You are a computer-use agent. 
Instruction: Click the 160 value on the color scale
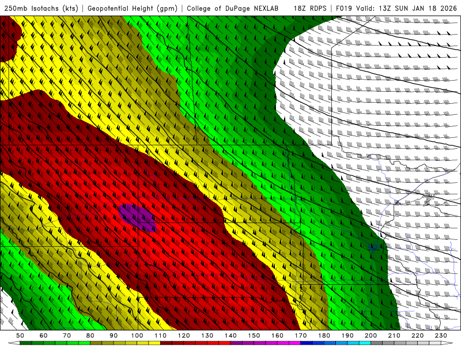coord(277,336)
